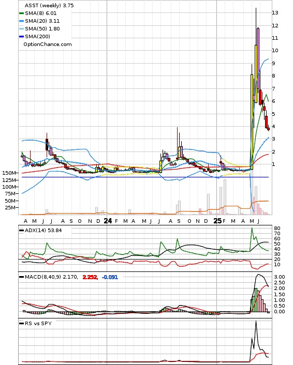This screenshot has height=365, width=293.
Task: Click the OptionChance.com watermark text
Action: [x=48, y=44]
